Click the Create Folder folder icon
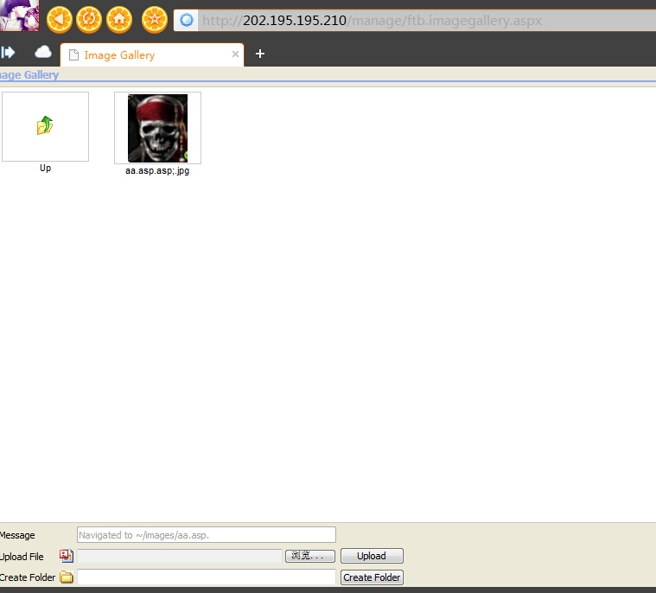656x593 pixels. [x=66, y=577]
